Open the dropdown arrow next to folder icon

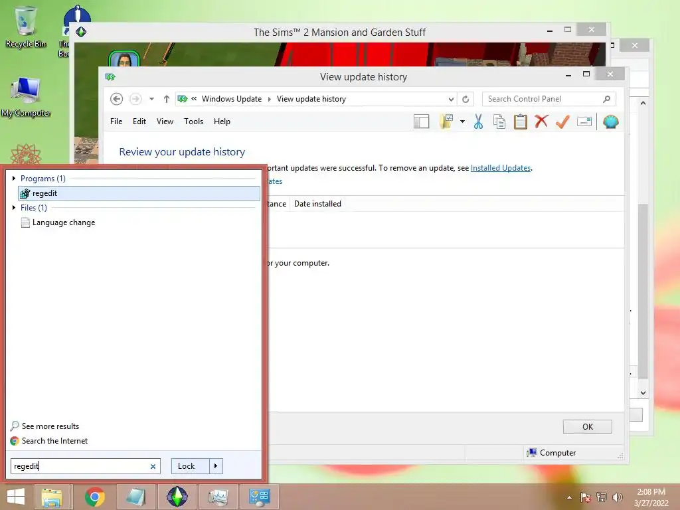pos(462,122)
